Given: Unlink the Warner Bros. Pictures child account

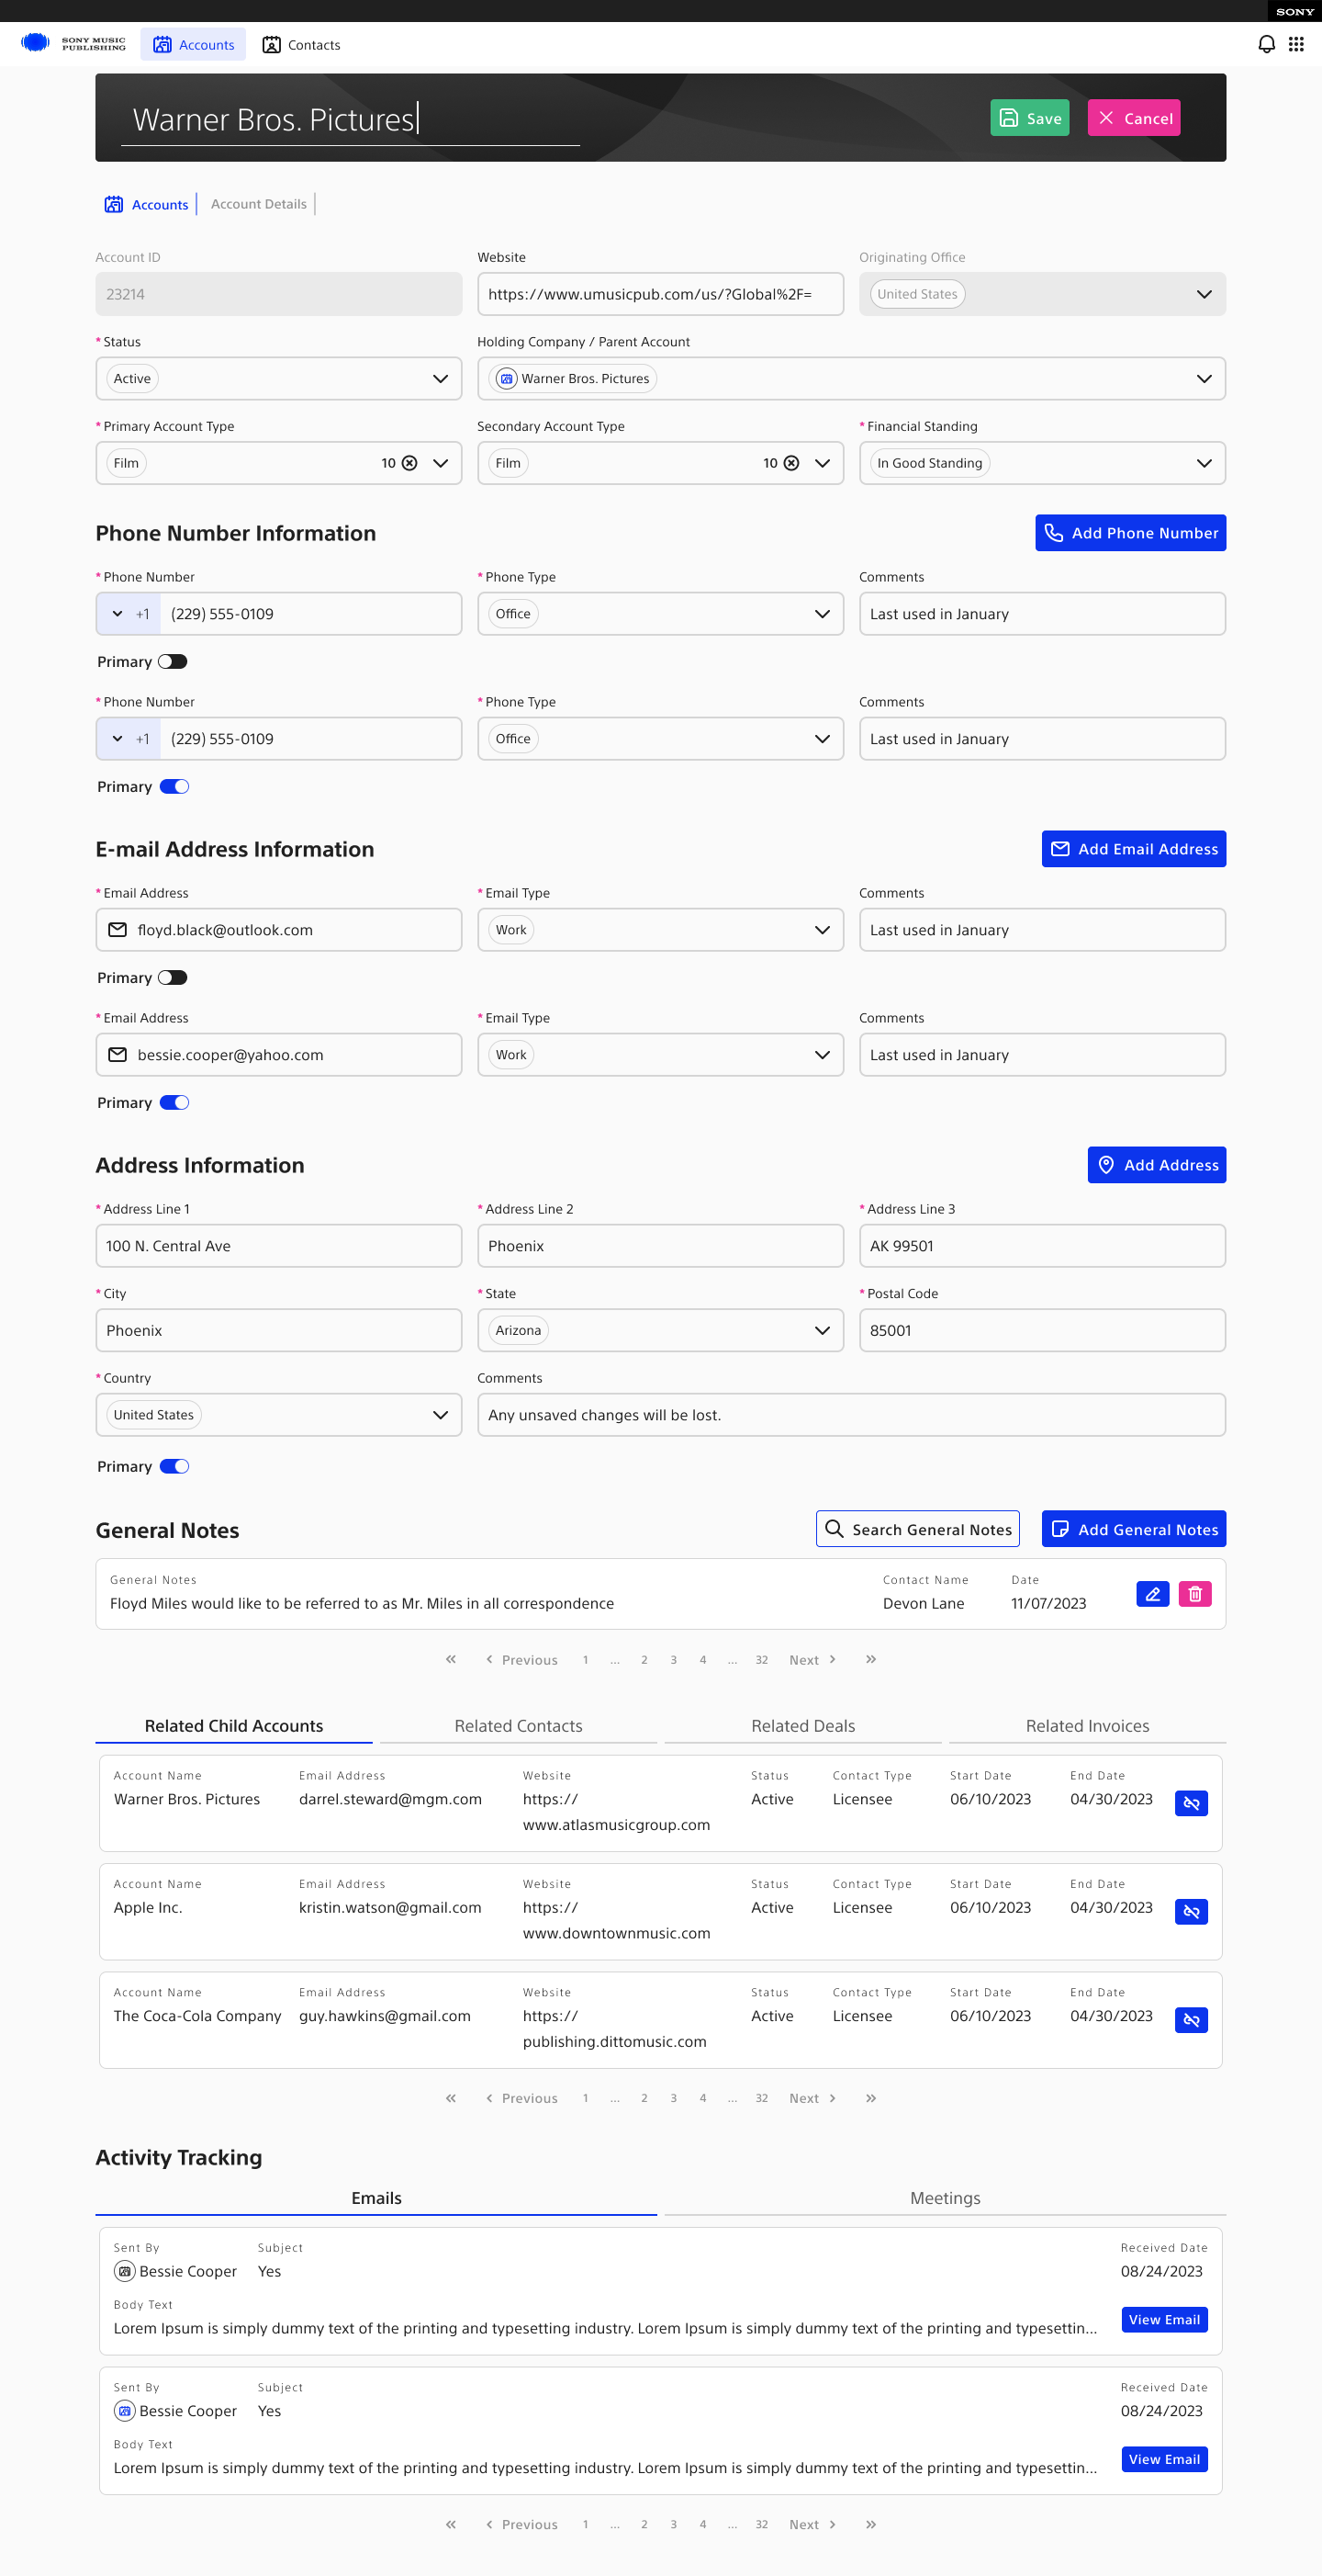Looking at the screenshot, I should point(1191,1803).
